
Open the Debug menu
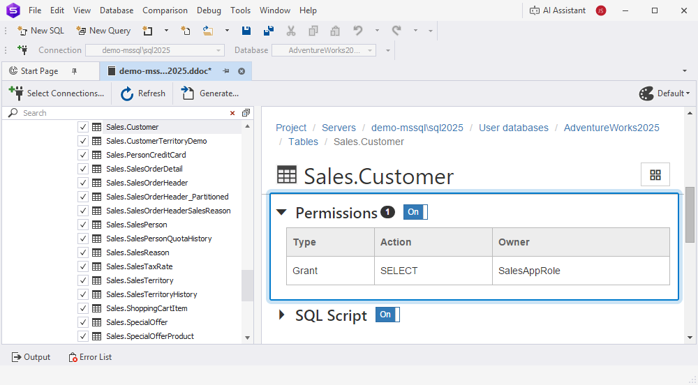point(209,10)
